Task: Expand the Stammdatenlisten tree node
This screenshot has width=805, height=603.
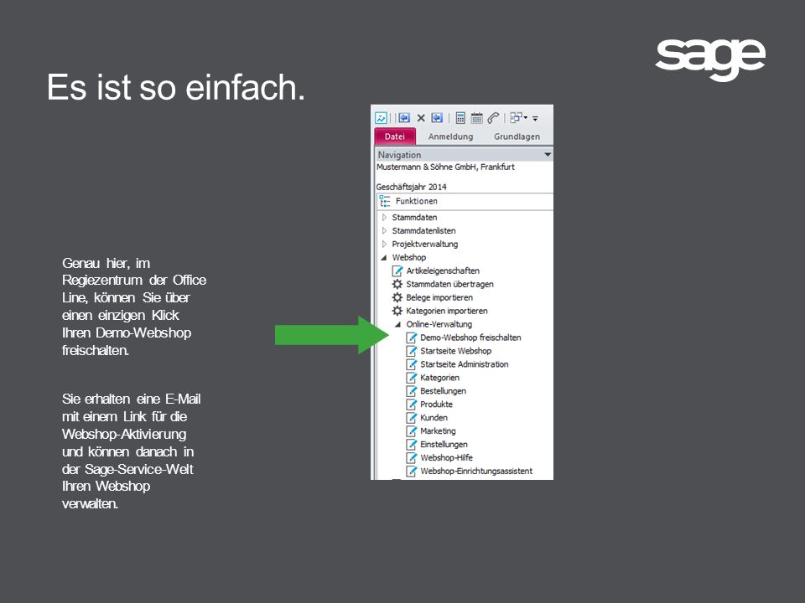Action: 384,231
